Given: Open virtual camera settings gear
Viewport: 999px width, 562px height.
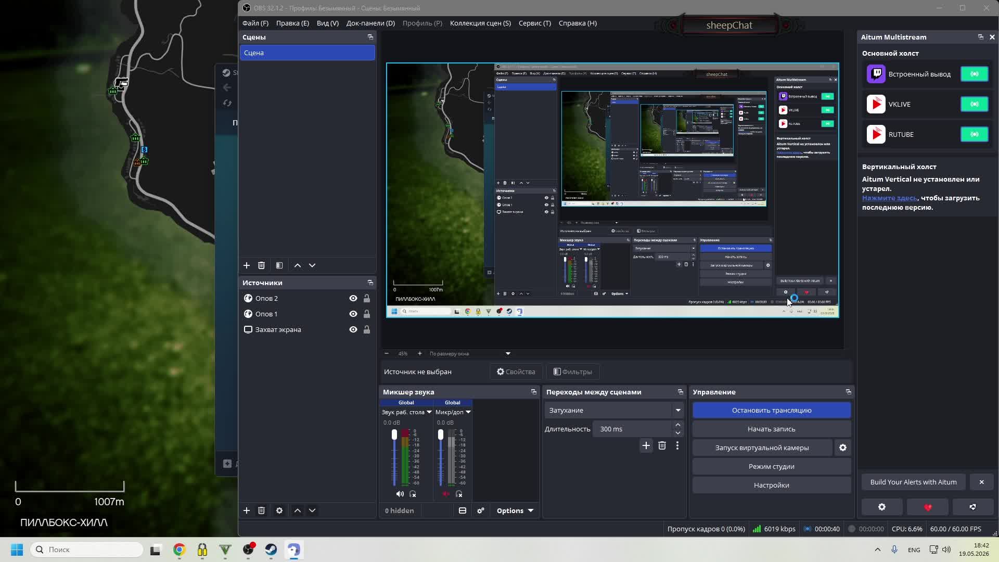Looking at the screenshot, I should pos(843,448).
